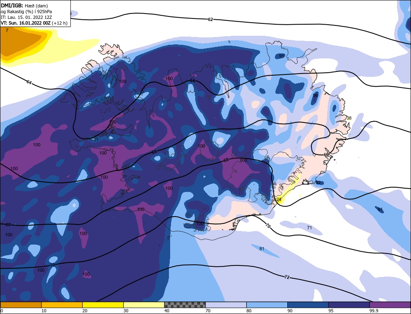Click the medium blue 90–95 legend swatch
This screenshot has width=411, height=314.
(308, 305)
